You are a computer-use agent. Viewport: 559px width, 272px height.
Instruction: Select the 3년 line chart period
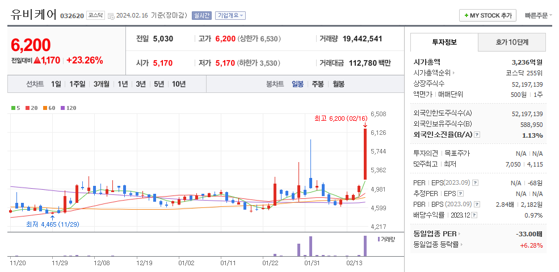pyautogui.click(x=141, y=84)
